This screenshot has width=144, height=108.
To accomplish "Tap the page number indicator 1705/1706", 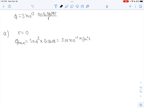I will pos(141,89).
